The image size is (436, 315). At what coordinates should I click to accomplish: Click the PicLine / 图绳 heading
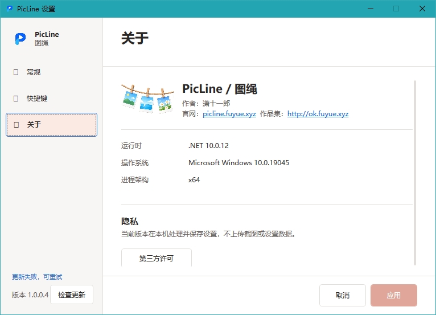tap(220, 89)
